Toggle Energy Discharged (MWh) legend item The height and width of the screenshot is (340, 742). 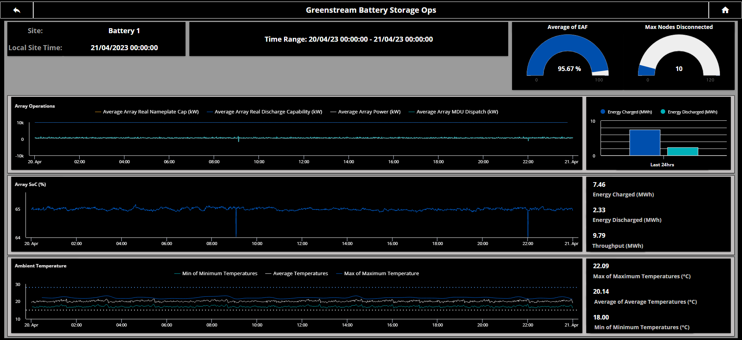[x=689, y=112]
